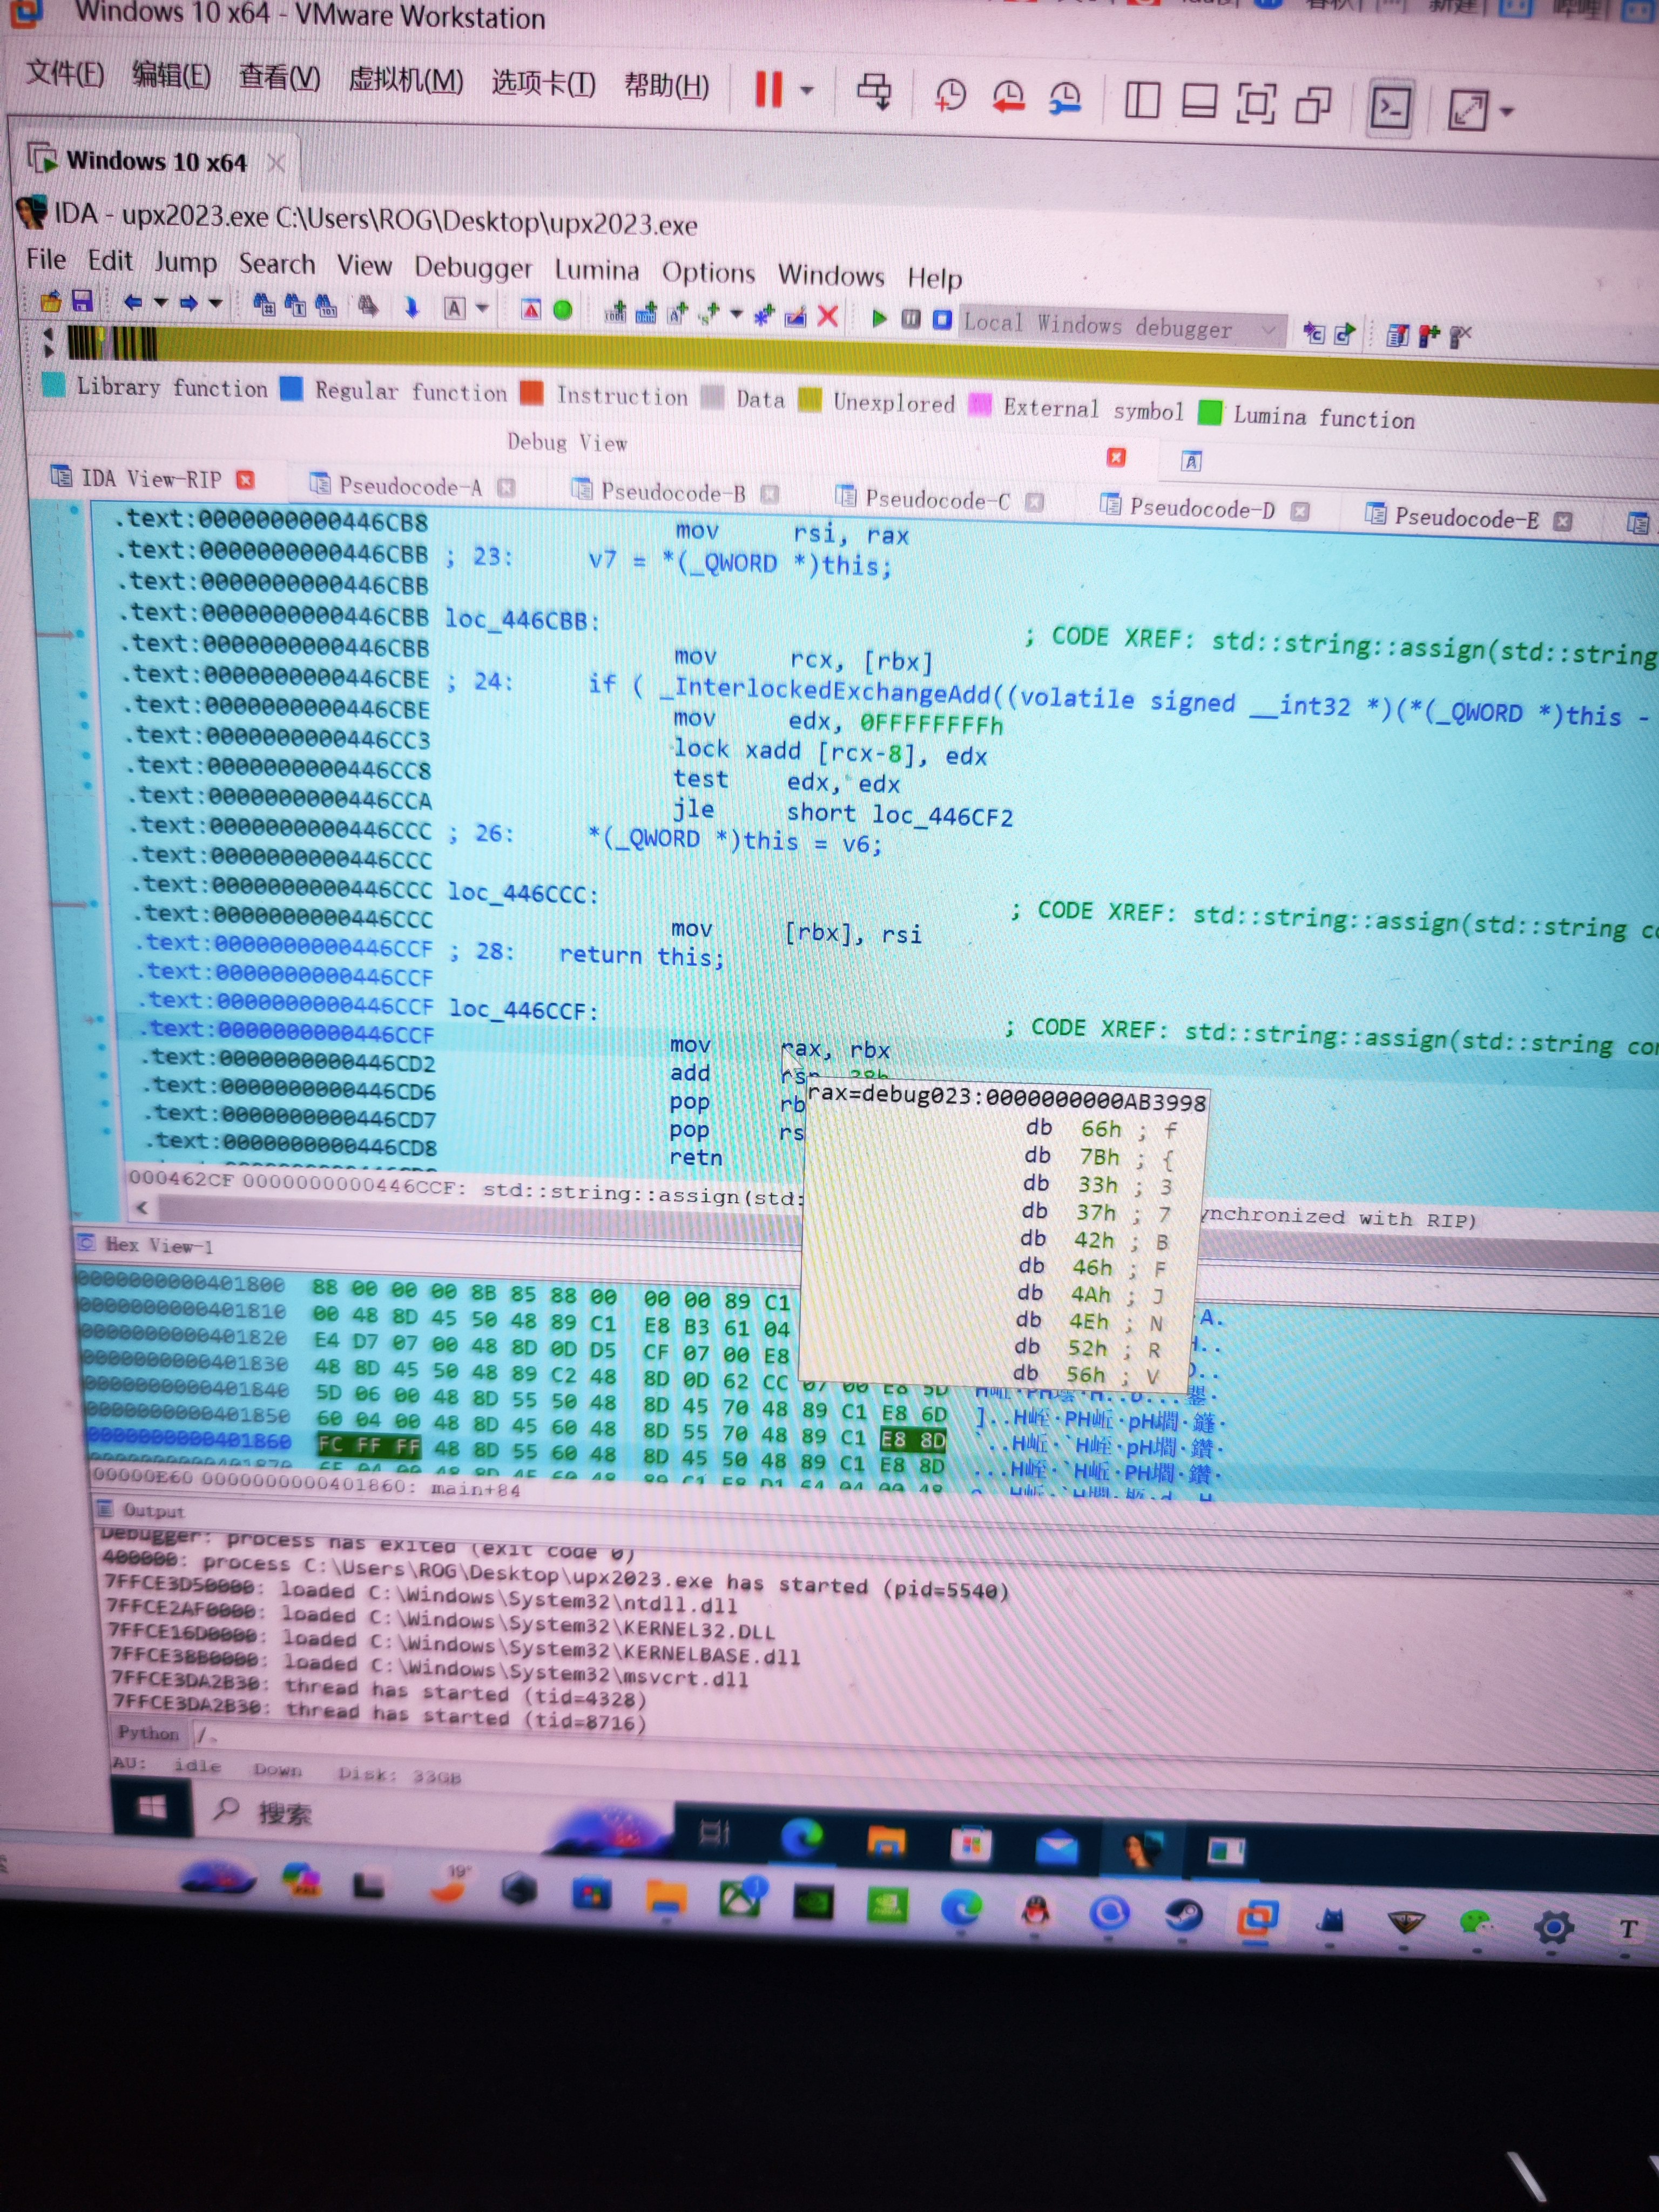1659x2212 pixels.
Task: Click the green circle IDA toolbar icon
Action: click(563, 311)
